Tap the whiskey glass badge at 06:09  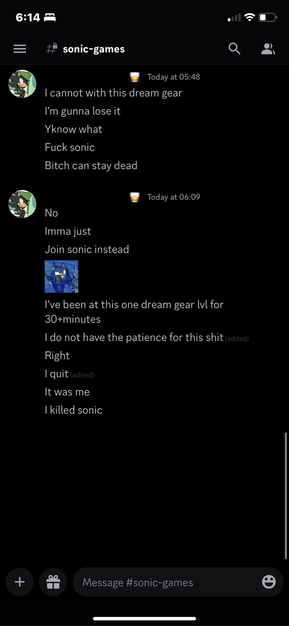tap(135, 197)
